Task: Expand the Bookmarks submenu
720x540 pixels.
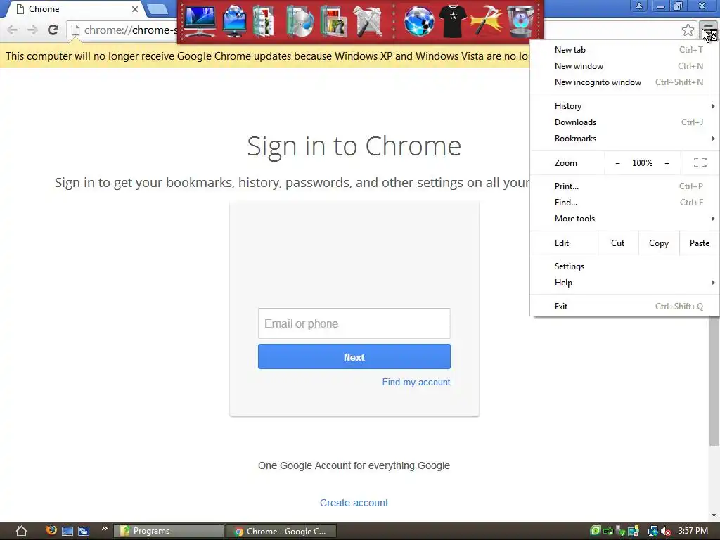Action: pyautogui.click(x=624, y=139)
